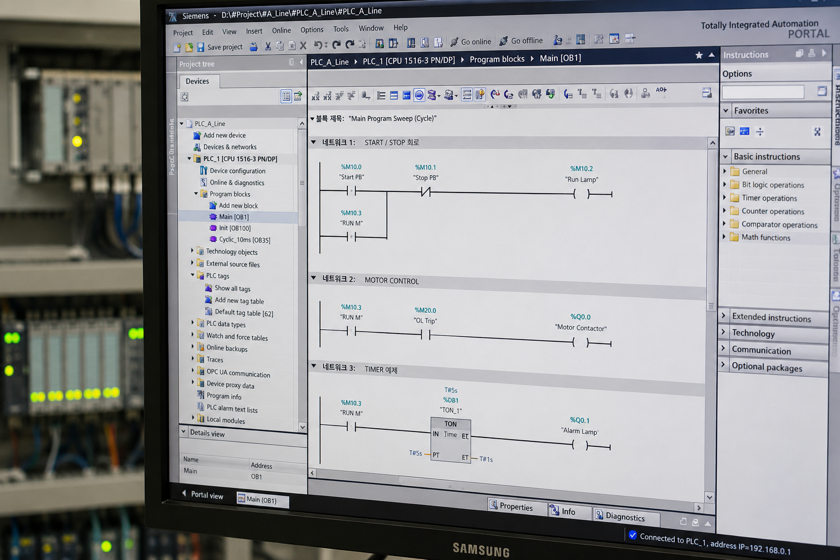Open the Online menu
The image size is (840, 560).
pos(282,31)
